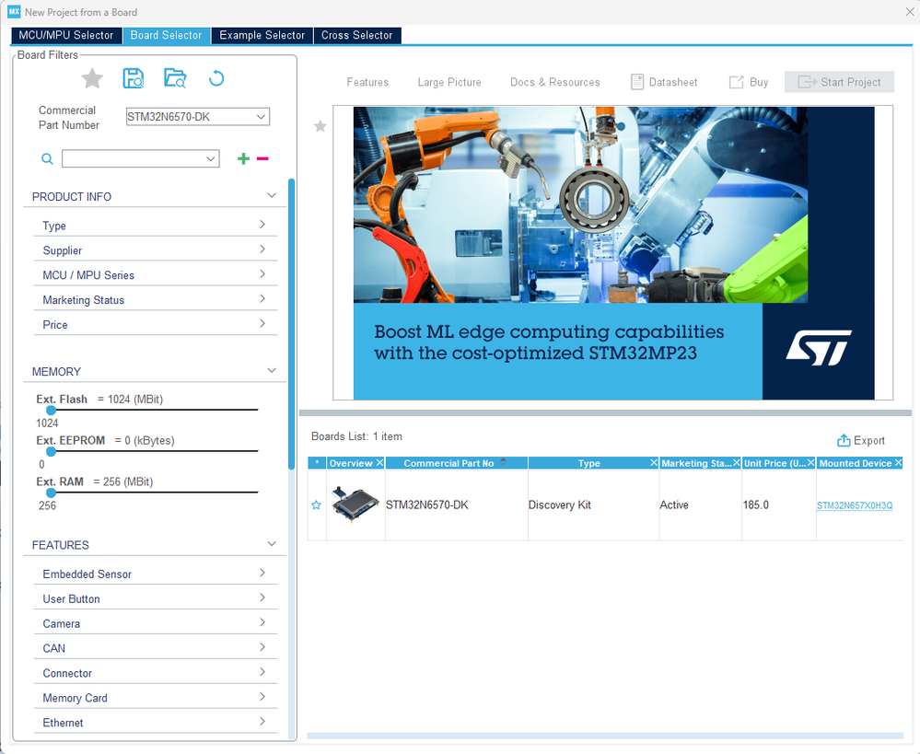Image resolution: width=920 pixels, height=754 pixels.
Task: Collapse the PRODUCT INFO section
Action: 272,195
